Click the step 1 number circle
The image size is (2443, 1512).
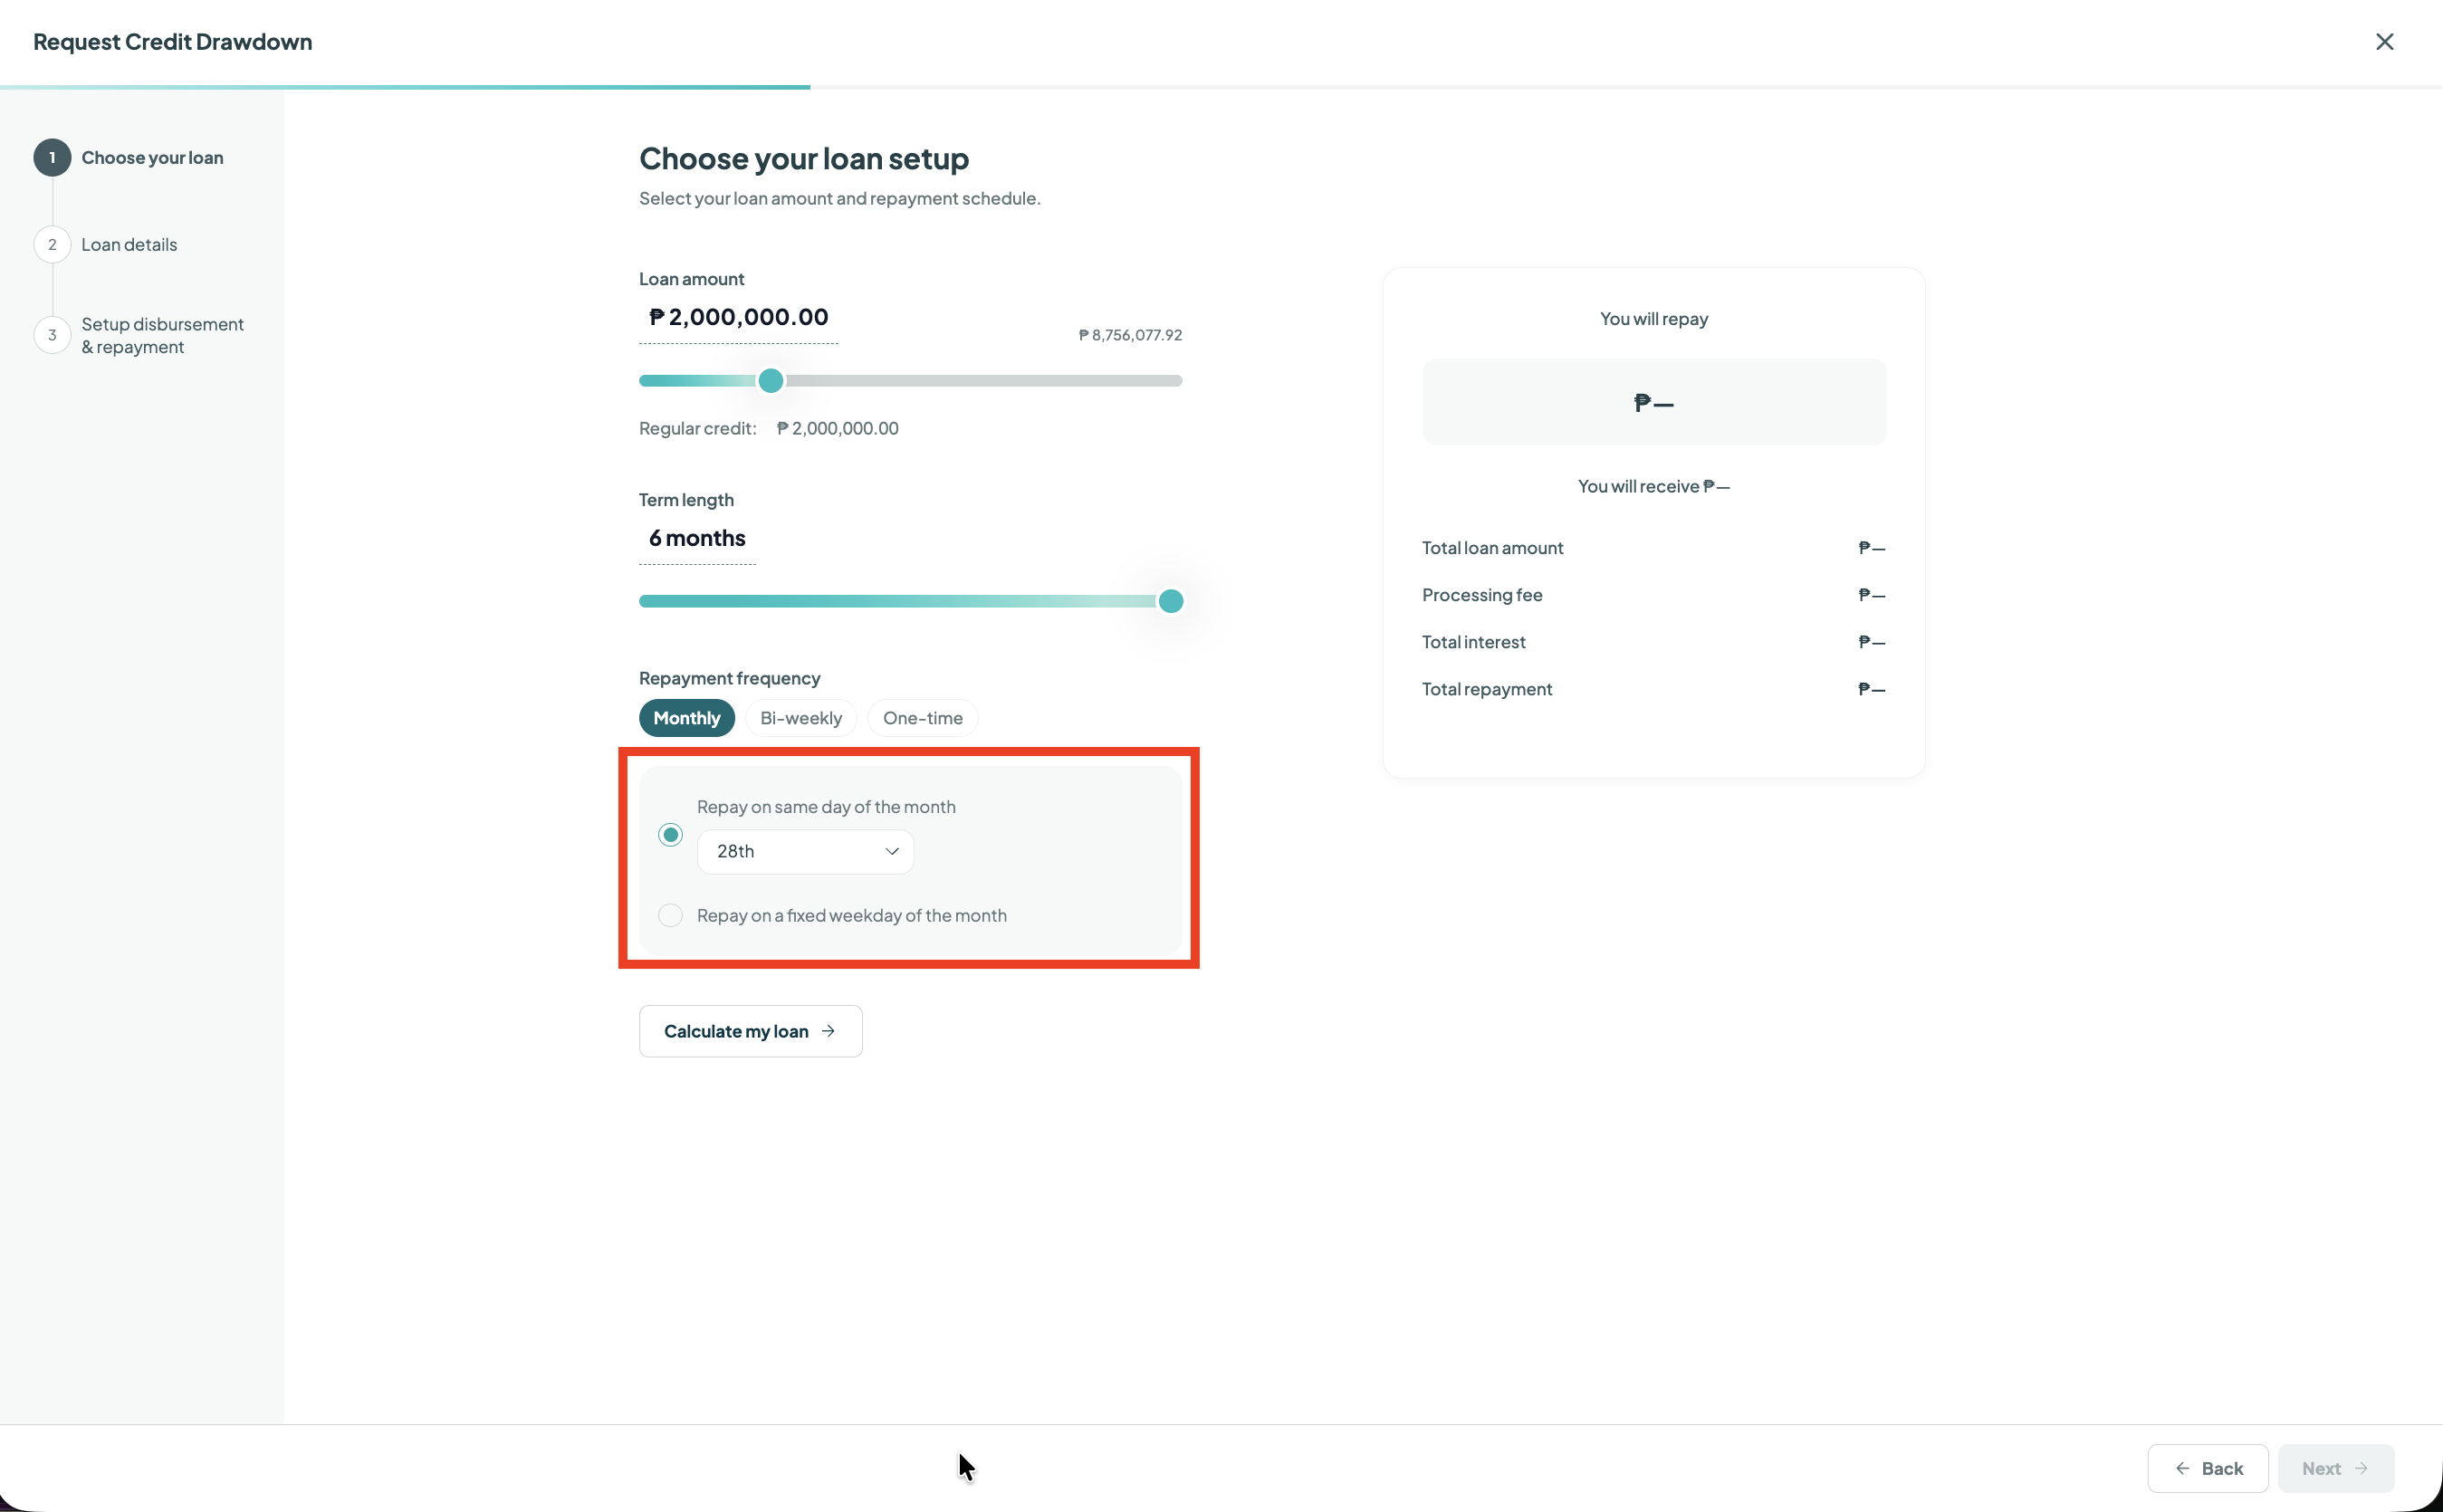pyautogui.click(x=52, y=158)
